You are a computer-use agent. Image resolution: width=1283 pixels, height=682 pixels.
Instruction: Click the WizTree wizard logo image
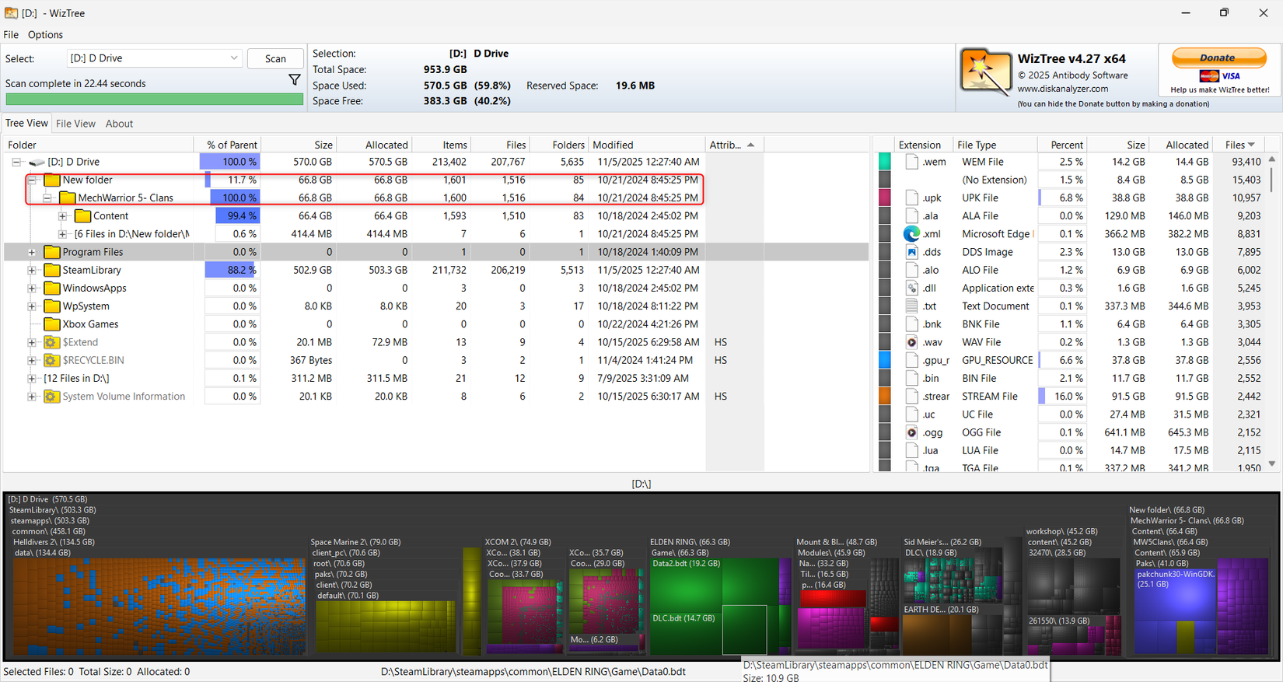point(984,72)
